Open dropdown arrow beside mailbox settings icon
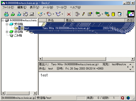The image size is (136, 101). 102,14
